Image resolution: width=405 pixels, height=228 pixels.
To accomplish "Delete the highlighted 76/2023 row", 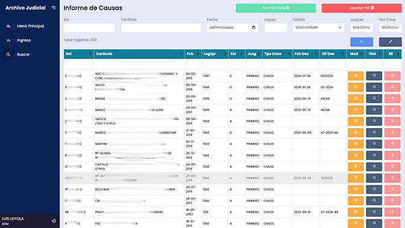I will [x=392, y=178].
